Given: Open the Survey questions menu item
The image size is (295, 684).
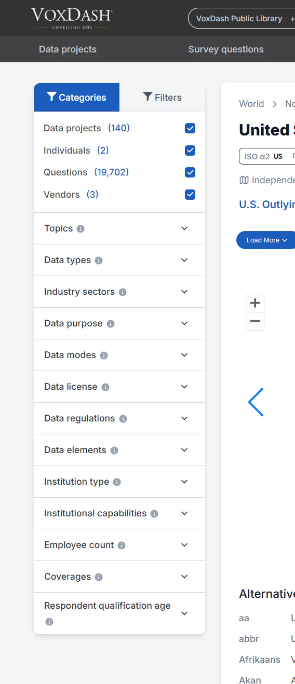Looking at the screenshot, I should [x=226, y=49].
